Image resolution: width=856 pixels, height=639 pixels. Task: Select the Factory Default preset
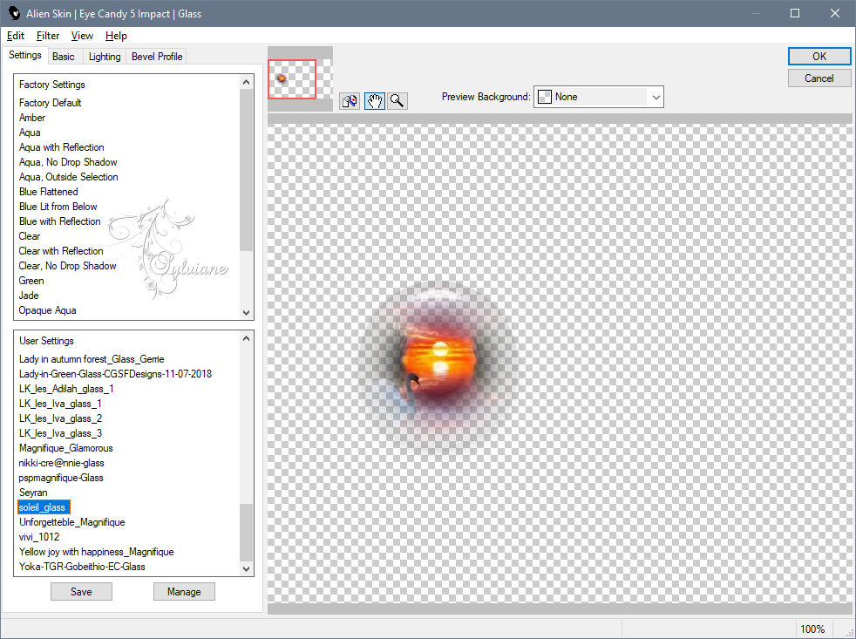(x=51, y=103)
